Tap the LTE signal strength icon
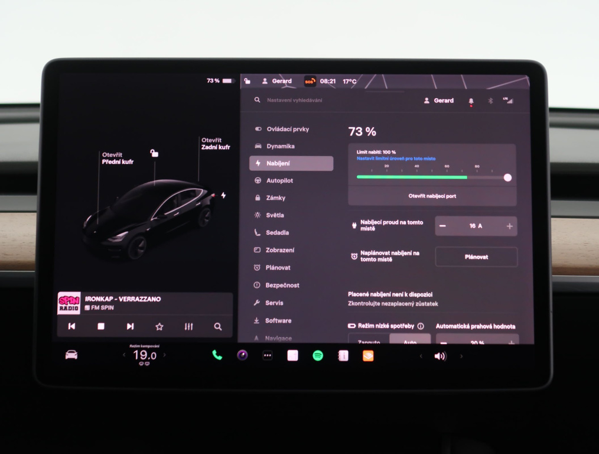 [508, 100]
